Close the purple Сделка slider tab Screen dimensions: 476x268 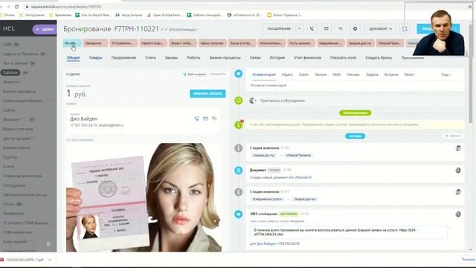pyautogui.click(x=38, y=29)
